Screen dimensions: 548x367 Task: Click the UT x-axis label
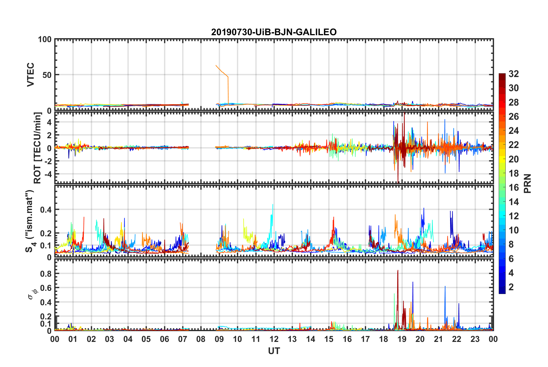pos(274,351)
